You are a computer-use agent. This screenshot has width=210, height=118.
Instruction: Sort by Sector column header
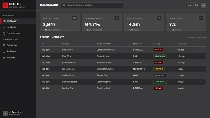coord(66,44)
